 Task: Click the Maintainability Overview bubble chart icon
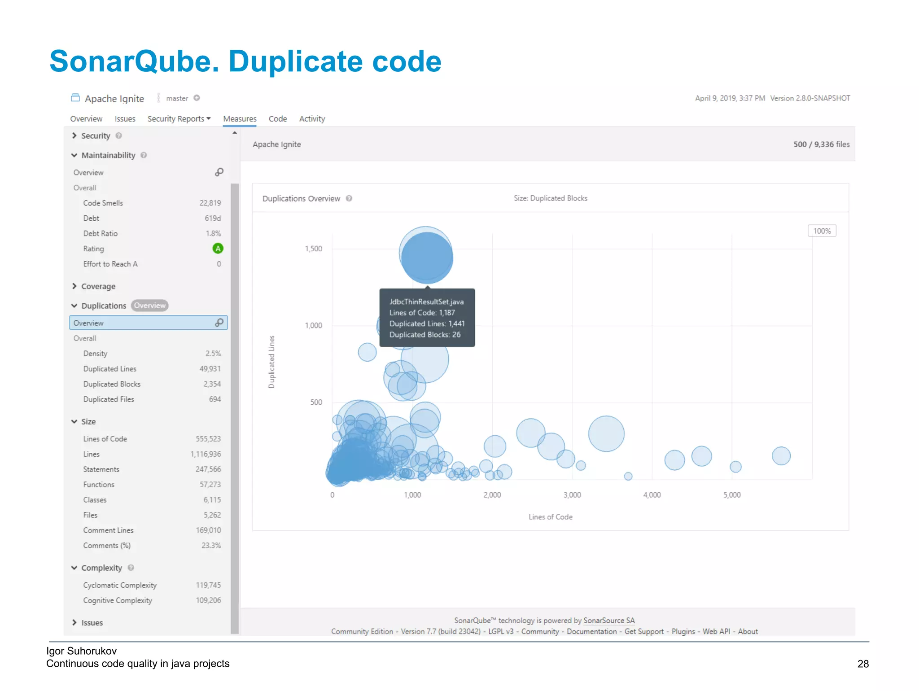pyautogui.click(x=219, y=172)
